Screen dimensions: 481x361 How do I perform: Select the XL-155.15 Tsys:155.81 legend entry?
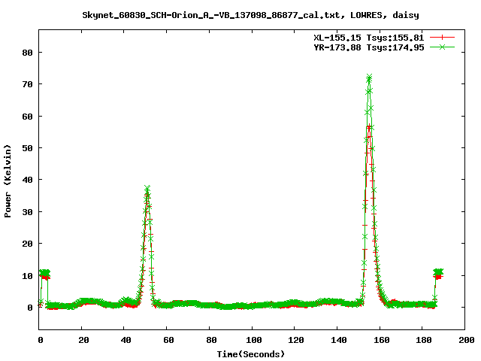(369, 38)
